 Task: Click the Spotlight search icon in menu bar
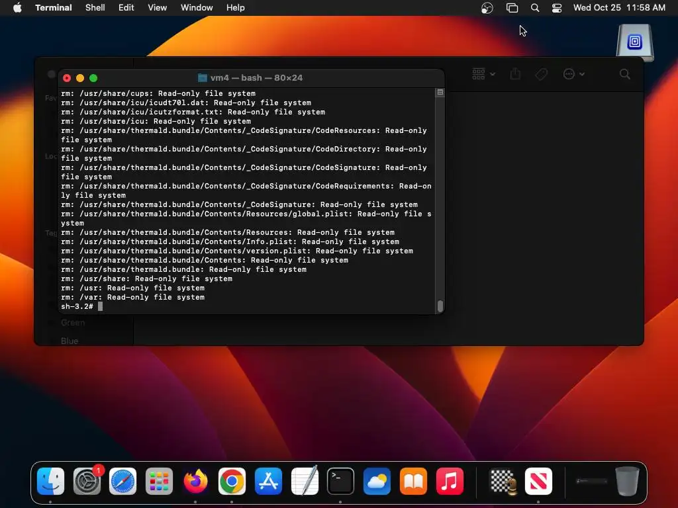pyautogui.click(x=535, y=8)
